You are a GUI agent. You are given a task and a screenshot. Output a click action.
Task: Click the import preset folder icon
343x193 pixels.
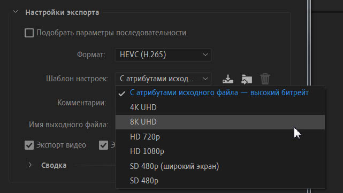click(x=247, y=79)
